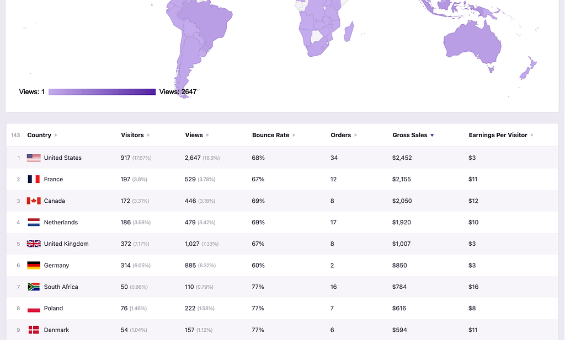
Task: Select the United Kingdom flag icon
Action: [x=33, y=244]
